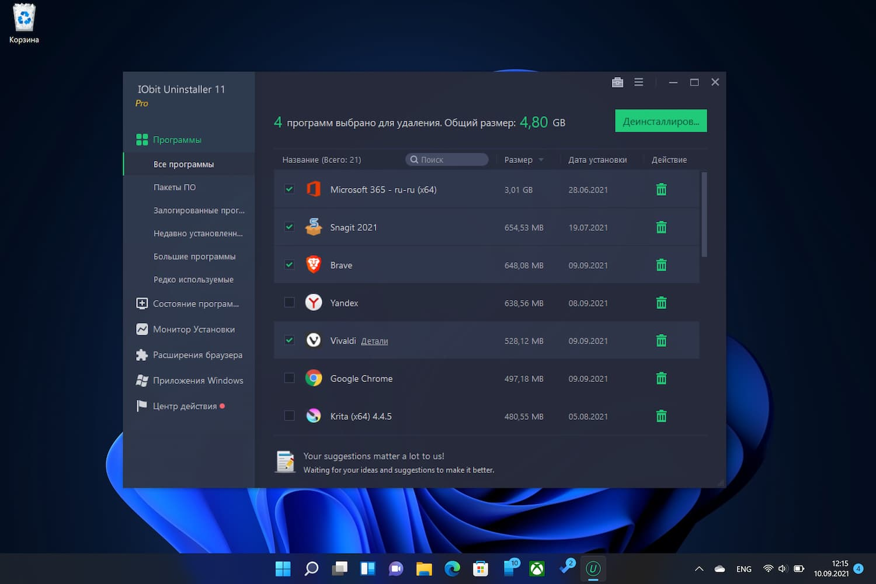Click the trash icon for Snagit 2021
Viewport: 876px width, 584px height.
[661, 227]
